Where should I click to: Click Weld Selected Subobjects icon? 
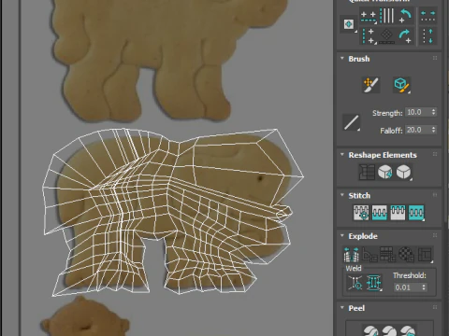tap(374, 283)
